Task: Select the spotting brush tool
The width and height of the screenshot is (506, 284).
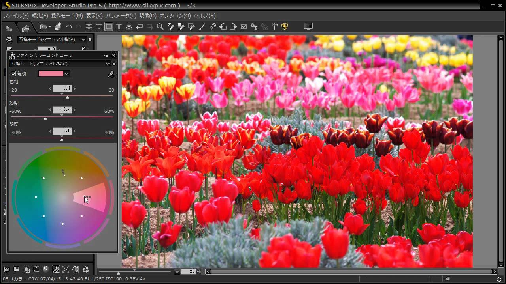Action: [202, 27]
